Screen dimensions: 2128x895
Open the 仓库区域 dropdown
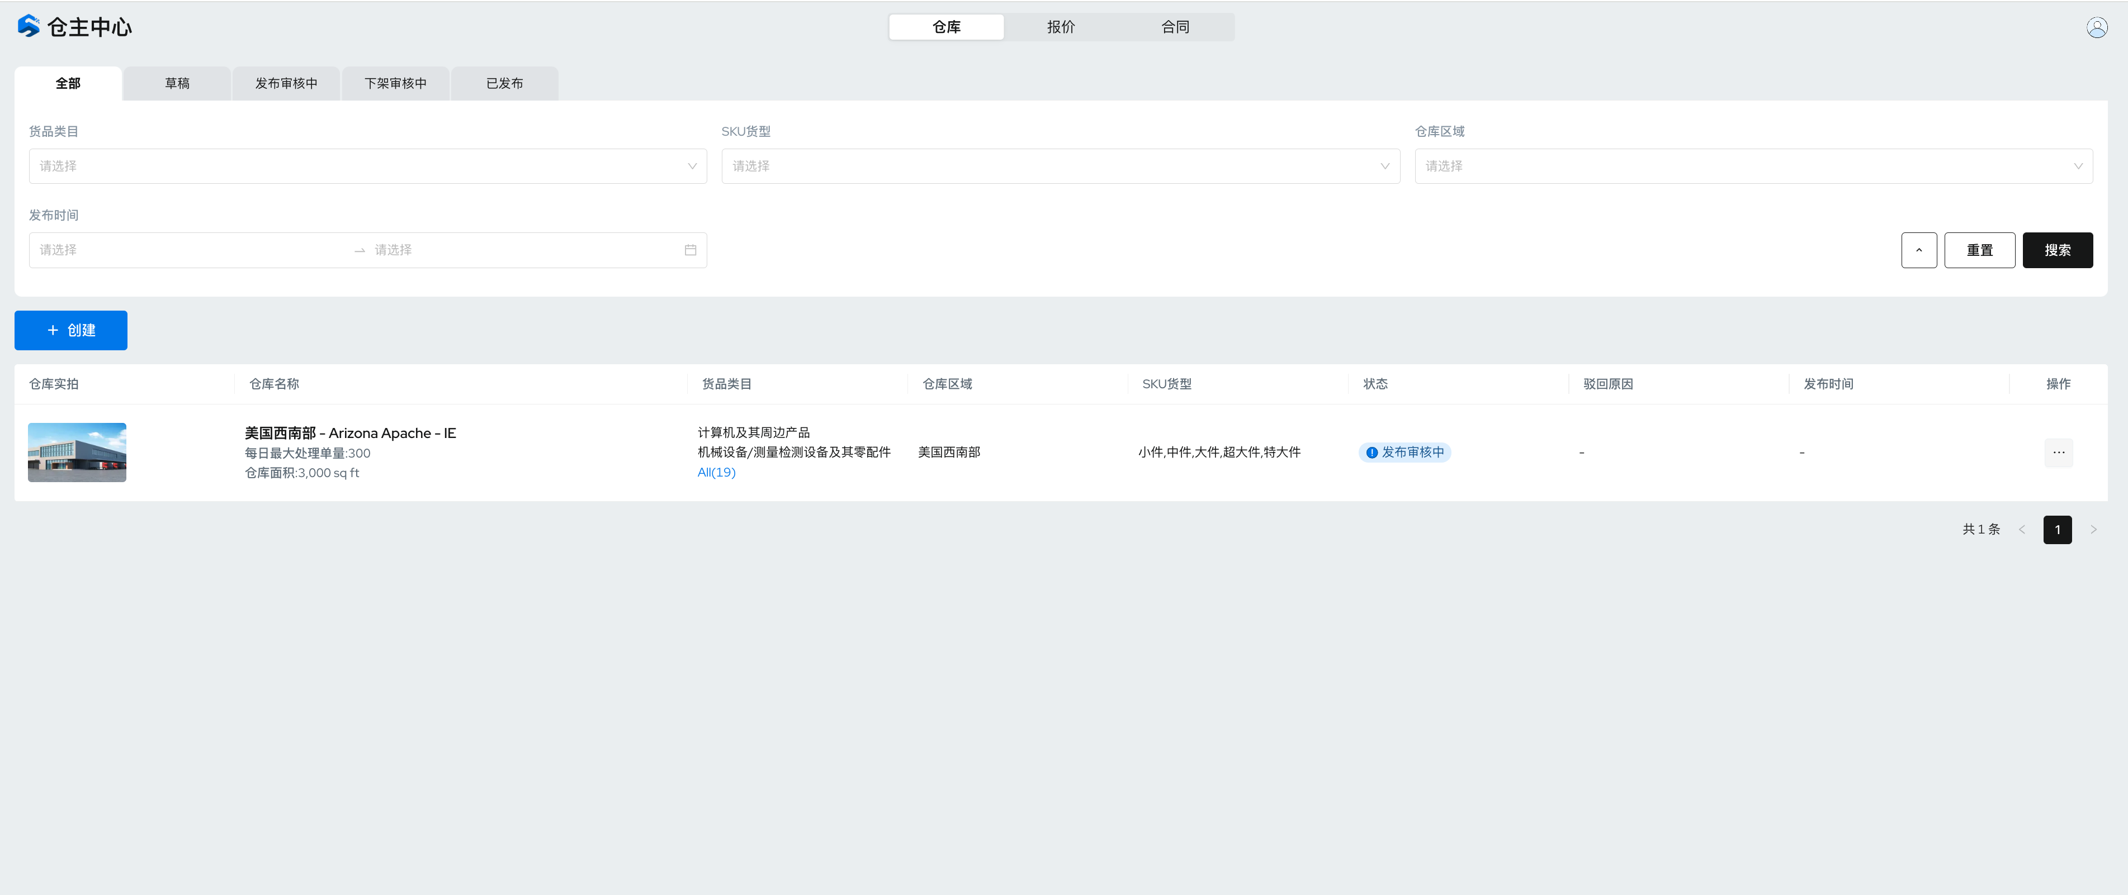tap(1753, 166)
